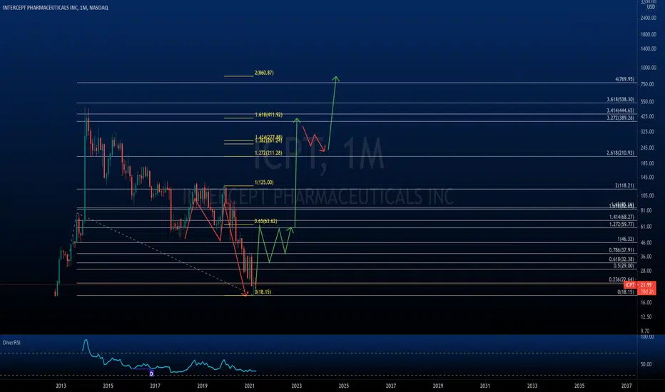Click the 2.618(210.93) Fibonacci level label
665x392 pixels.
tap(621, 153)
